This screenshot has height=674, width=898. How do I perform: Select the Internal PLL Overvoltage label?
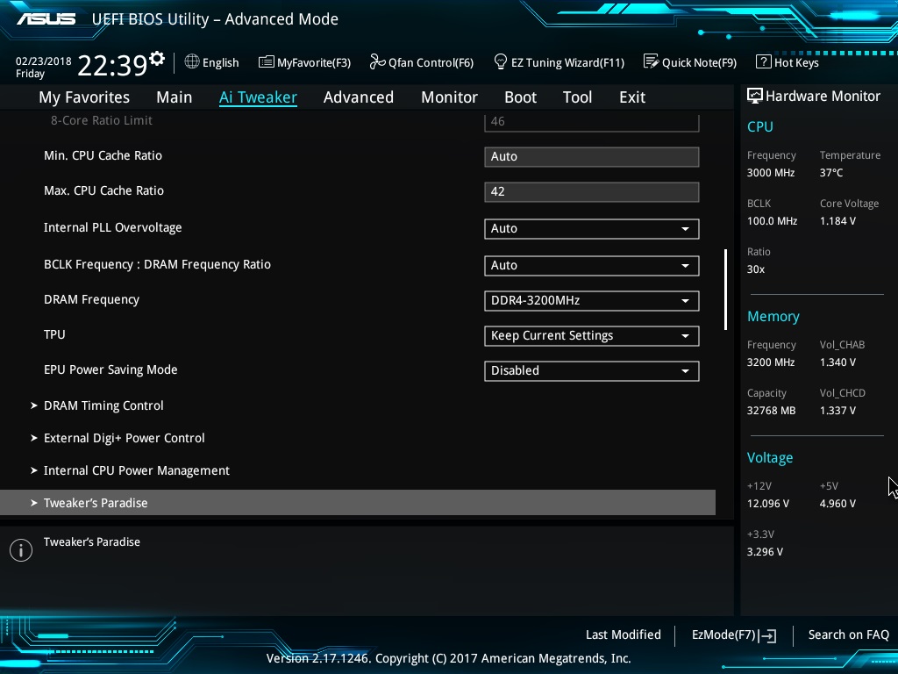tap(113, 228)
